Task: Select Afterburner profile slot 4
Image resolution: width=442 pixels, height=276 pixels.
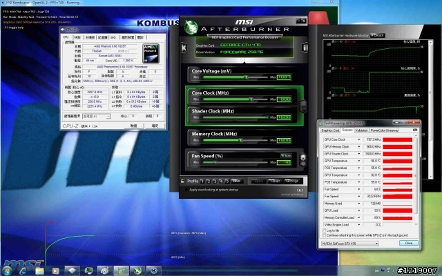Action: (x=221, y=181)
